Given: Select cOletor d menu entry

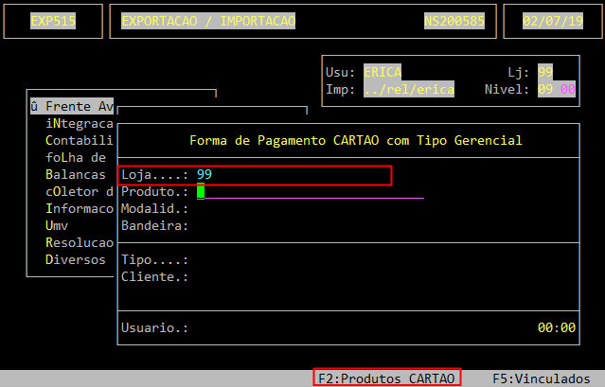Looking at the screenshot, I should (x=79, y=191).
